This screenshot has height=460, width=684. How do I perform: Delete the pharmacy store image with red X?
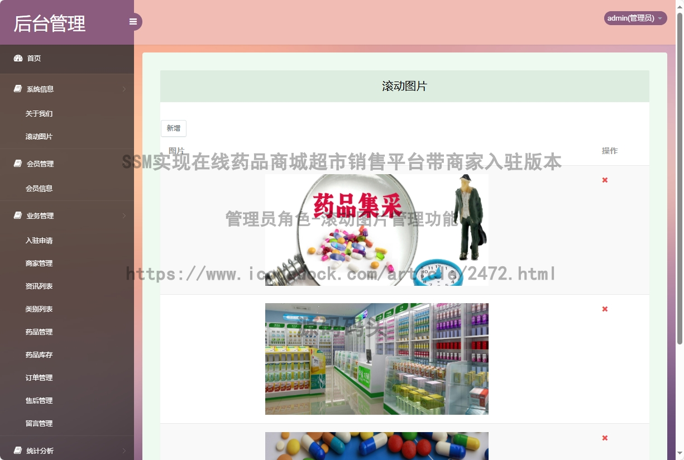point(605,309)
